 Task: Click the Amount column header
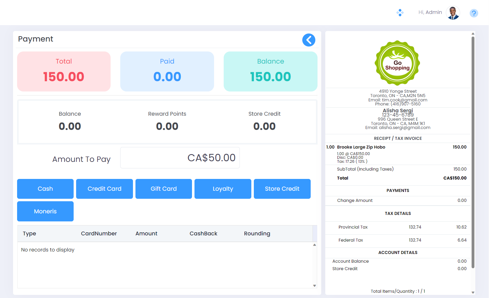point(146,234)
